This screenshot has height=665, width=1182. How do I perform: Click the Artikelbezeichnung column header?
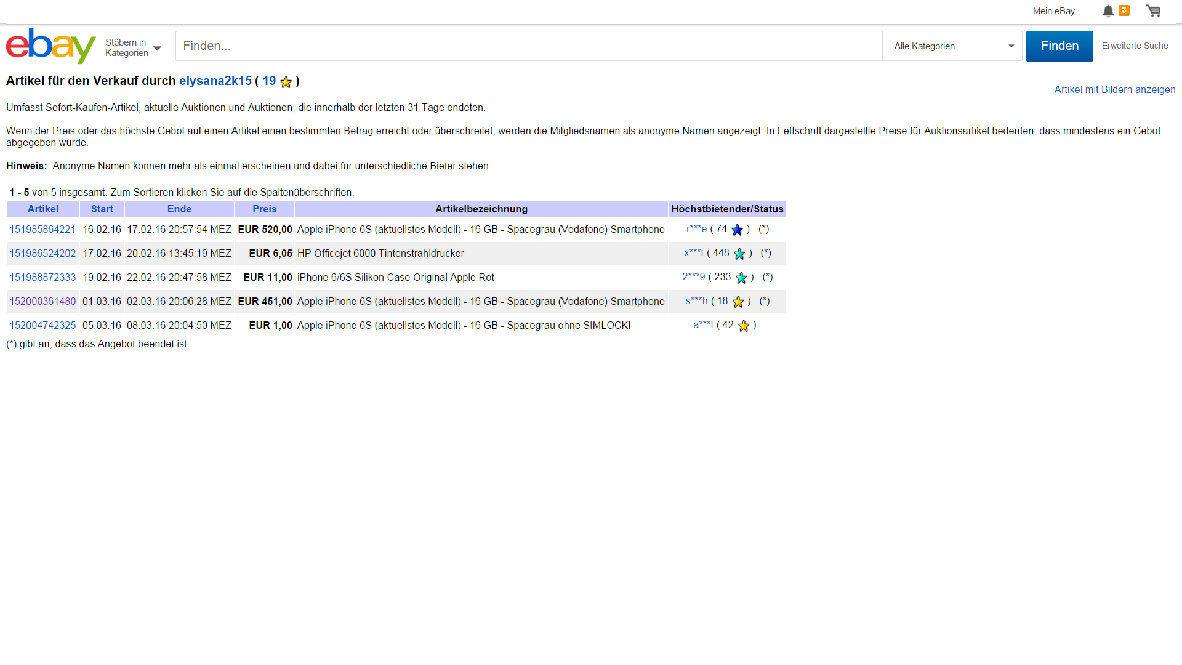click(481, 209)
